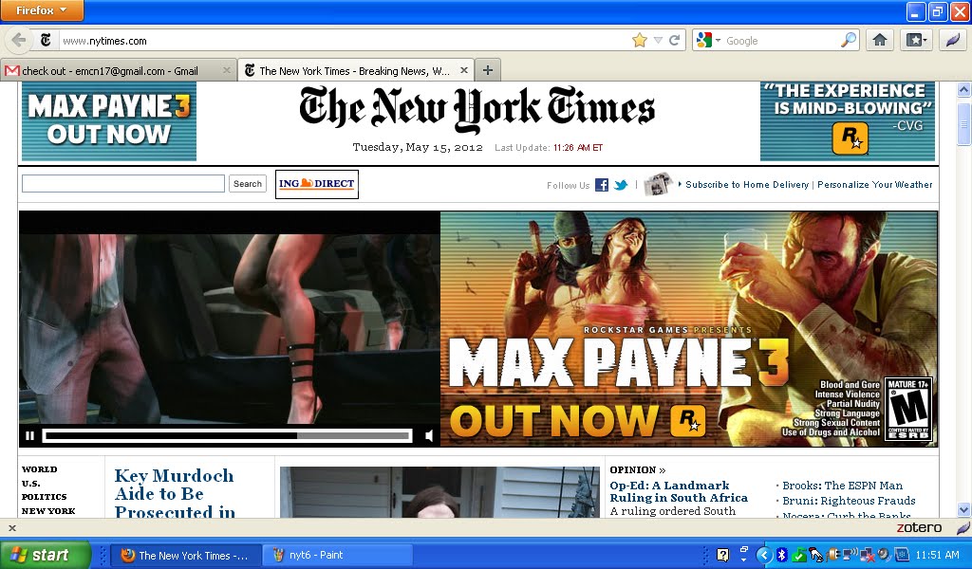
Task: Switch to New York Times taskbar window
Action: (x=185, y=556)
